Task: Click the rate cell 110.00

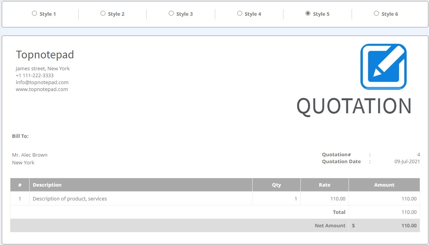Action: point(325,199)
